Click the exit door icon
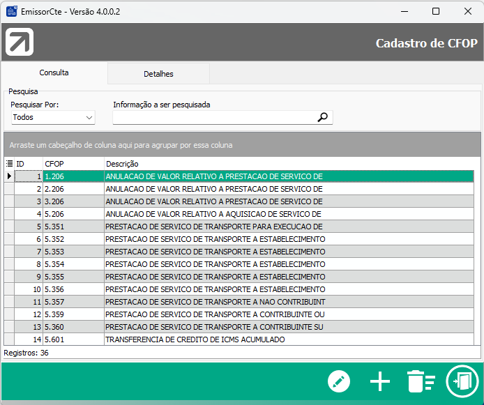 (462, 382)
